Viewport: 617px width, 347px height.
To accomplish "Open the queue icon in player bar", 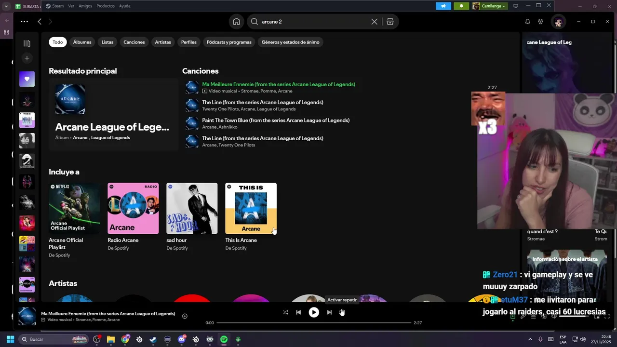I will click(534, 316).
